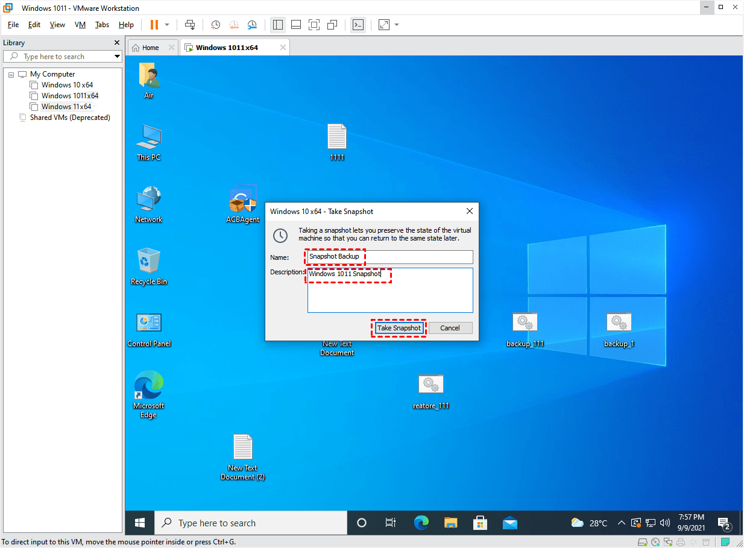Open the library search dropdown arrow
Image resolution: width=744 pixels, height=548 pixels.
(117, 57)
